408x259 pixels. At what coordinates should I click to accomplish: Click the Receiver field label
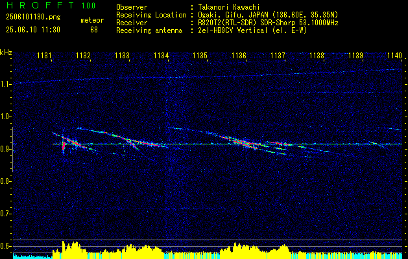tap(132, 23)
